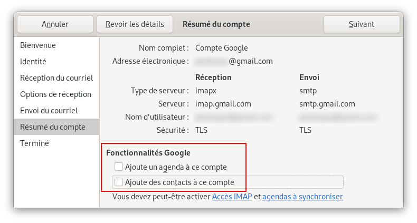Proceed with the Suivant button
Screen dimensions: 417x223
[362, 24]
